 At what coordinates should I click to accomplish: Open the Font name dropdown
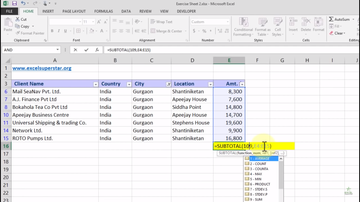[x=80, y=22]
